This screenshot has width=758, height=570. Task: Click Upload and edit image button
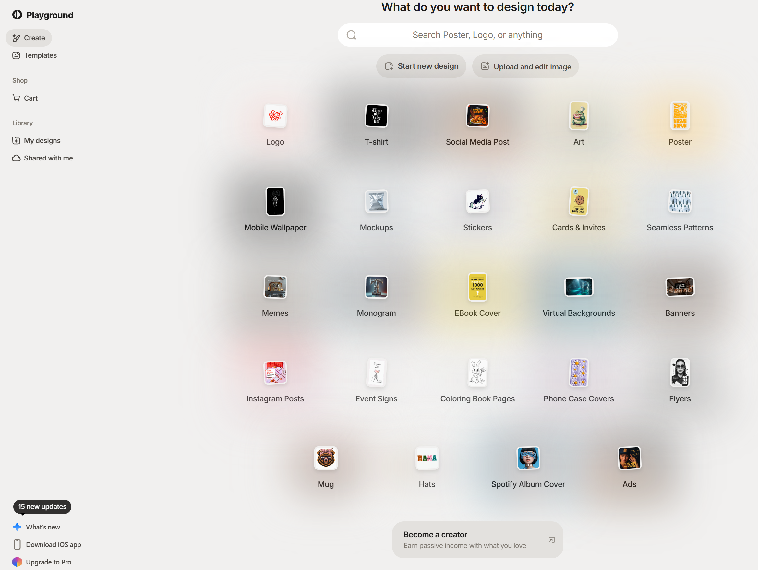click(525, 66)
